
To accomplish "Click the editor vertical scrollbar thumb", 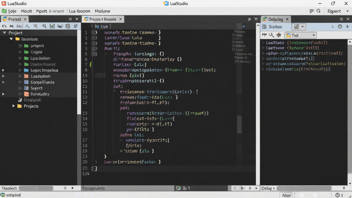I will [x=240, y=124].
